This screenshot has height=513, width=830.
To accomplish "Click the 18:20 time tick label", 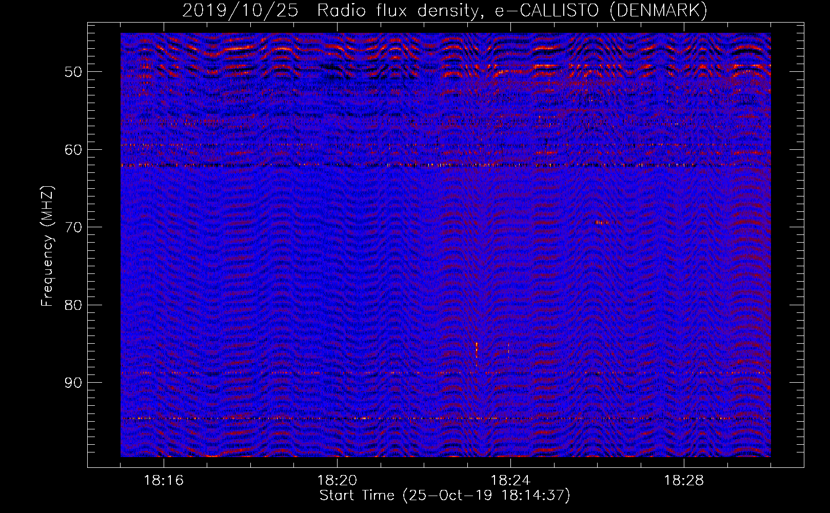I will [337, 481].
